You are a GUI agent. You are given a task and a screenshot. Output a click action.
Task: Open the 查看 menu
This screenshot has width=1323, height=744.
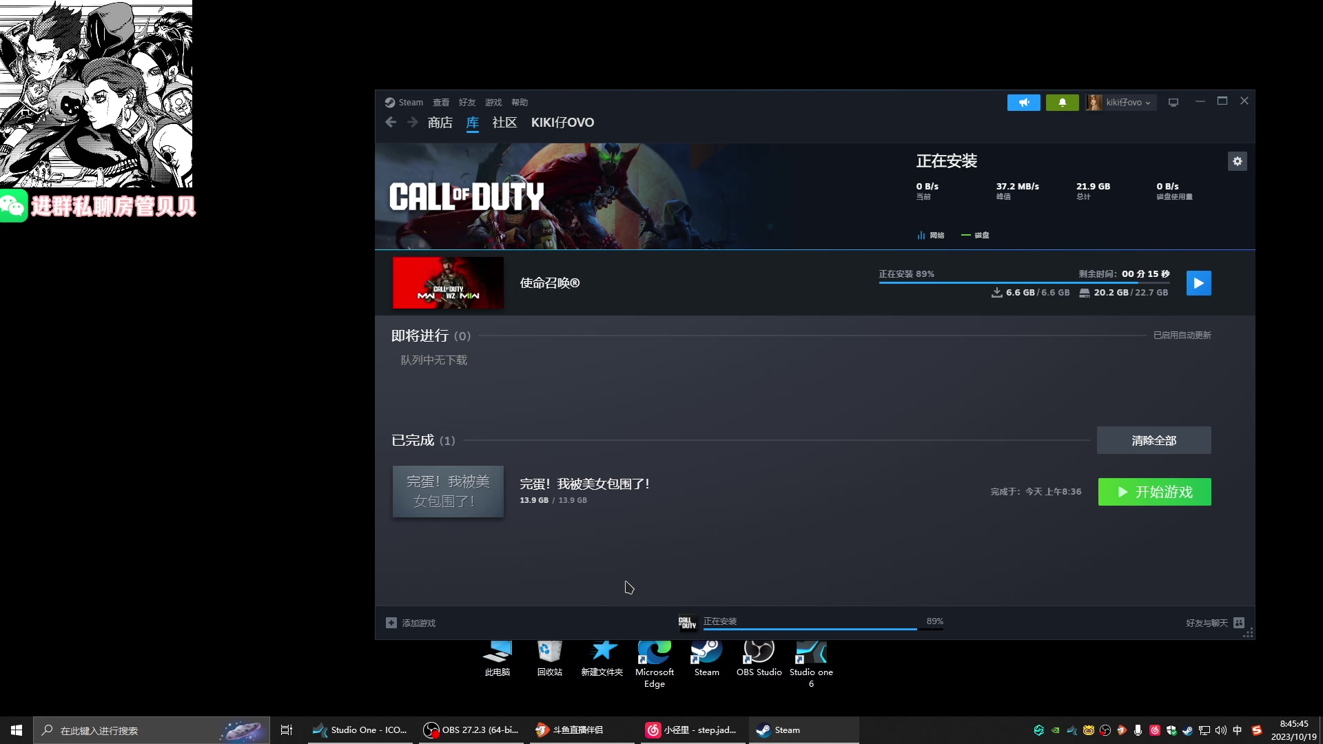click(x=441, y=102)
